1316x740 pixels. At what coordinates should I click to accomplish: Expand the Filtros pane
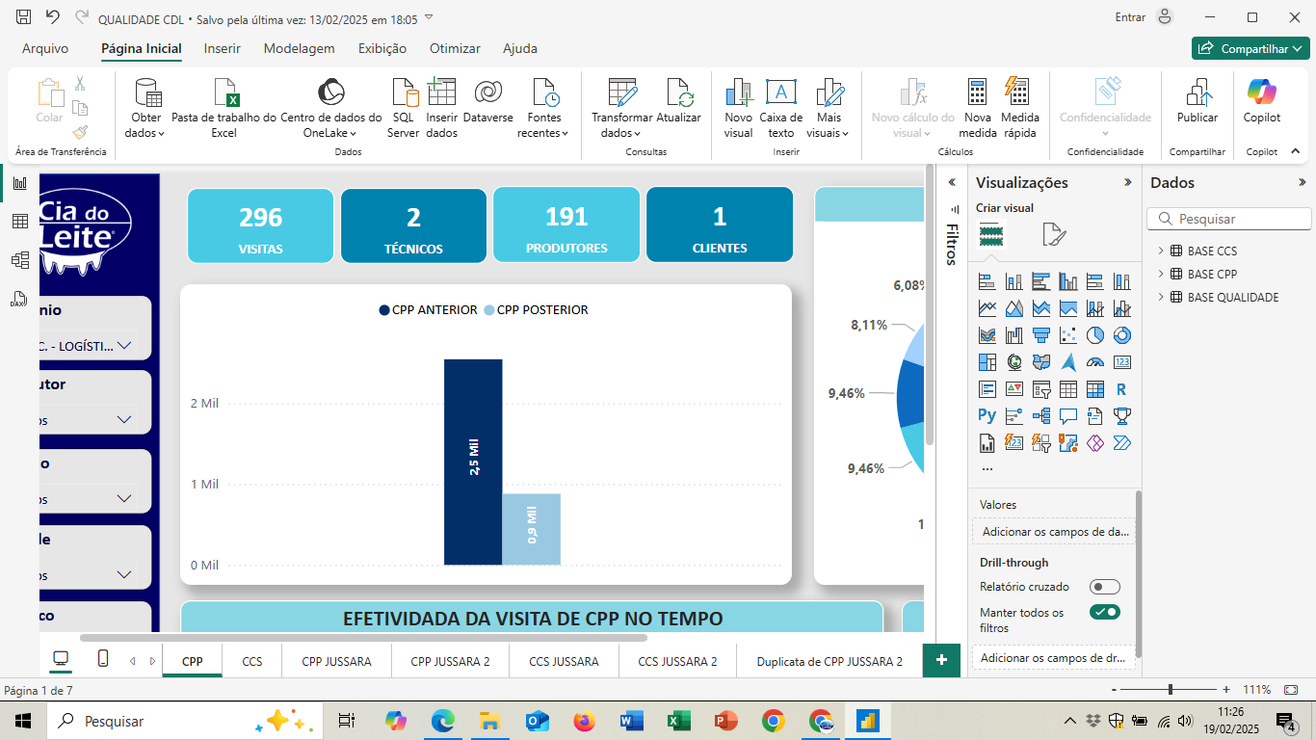(x=952, y=182)
